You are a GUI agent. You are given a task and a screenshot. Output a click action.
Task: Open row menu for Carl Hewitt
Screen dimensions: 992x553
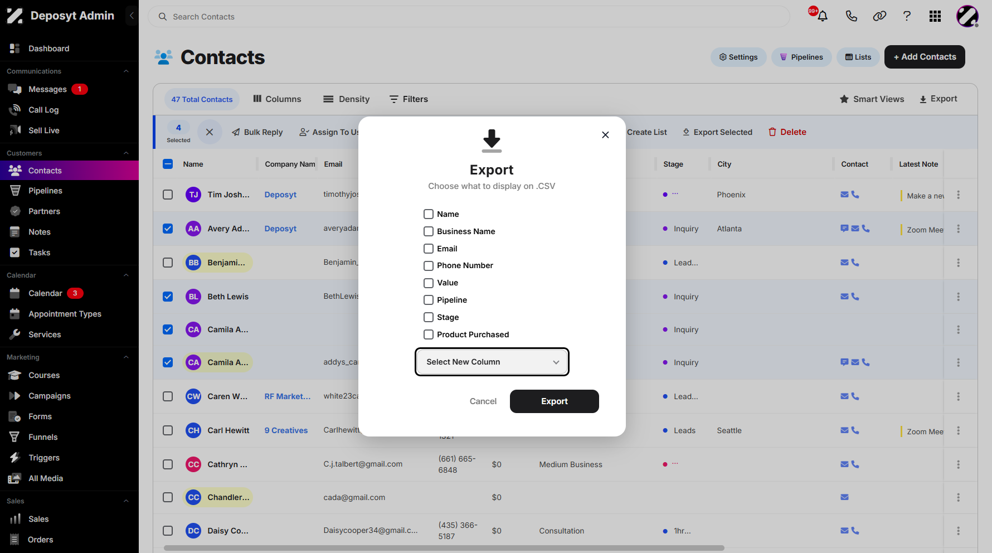pos(958,430)
